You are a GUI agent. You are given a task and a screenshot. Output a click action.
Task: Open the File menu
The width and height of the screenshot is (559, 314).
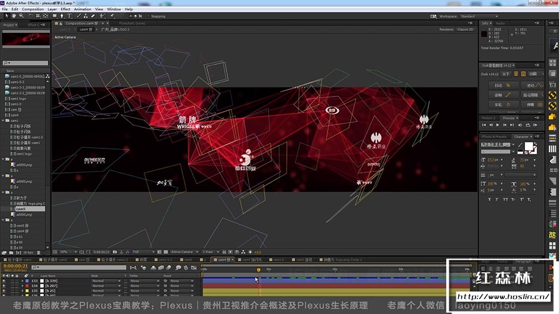(5, 10)
